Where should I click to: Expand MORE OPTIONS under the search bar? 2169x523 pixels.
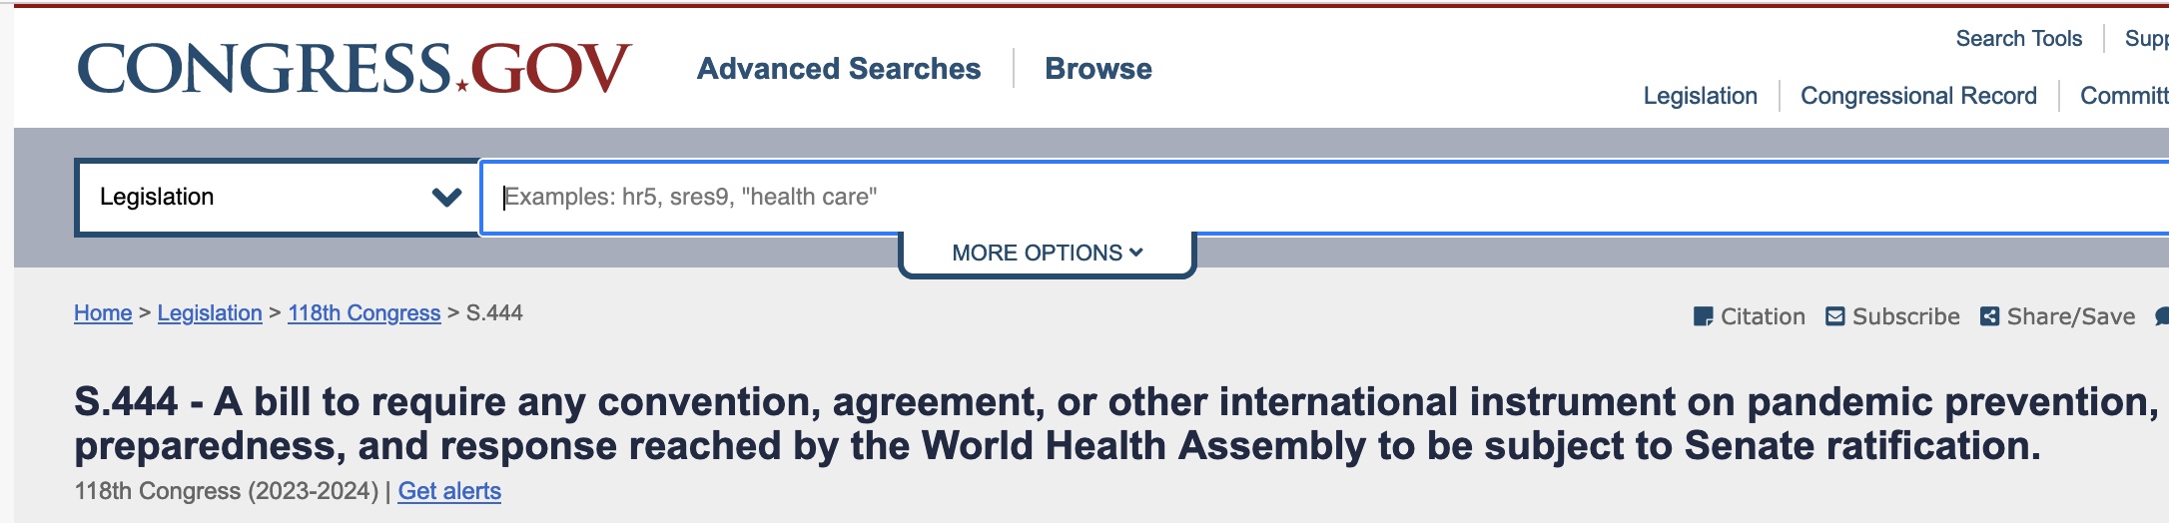tap(1047, 254)
